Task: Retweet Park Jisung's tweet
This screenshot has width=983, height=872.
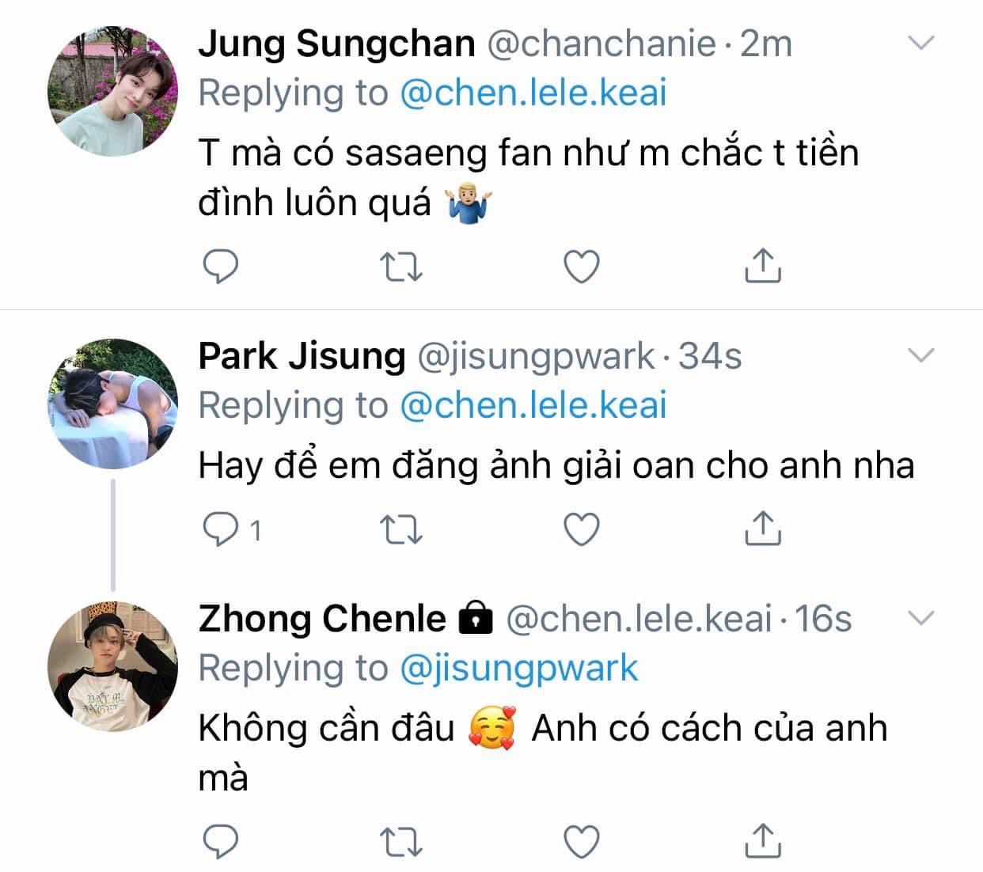Action: tap(402, 529)
